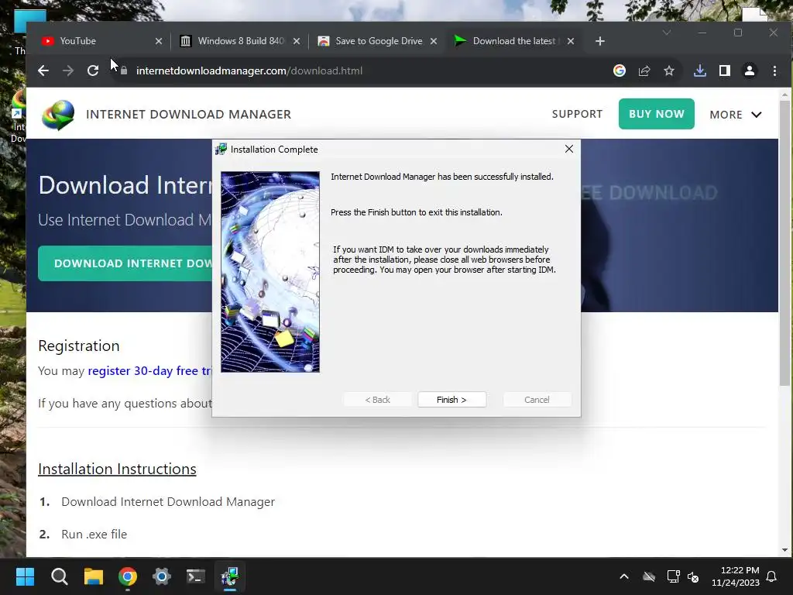The width and height of the screenshot is (793, 595).
Task: Open Windows Start menu
Action: point(25,576)
